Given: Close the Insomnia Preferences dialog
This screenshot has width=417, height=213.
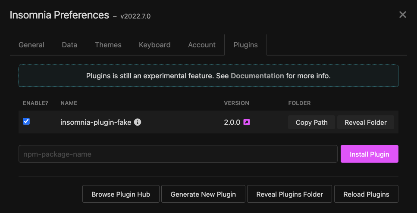Looking at the screenshot, I should (403, 15).
